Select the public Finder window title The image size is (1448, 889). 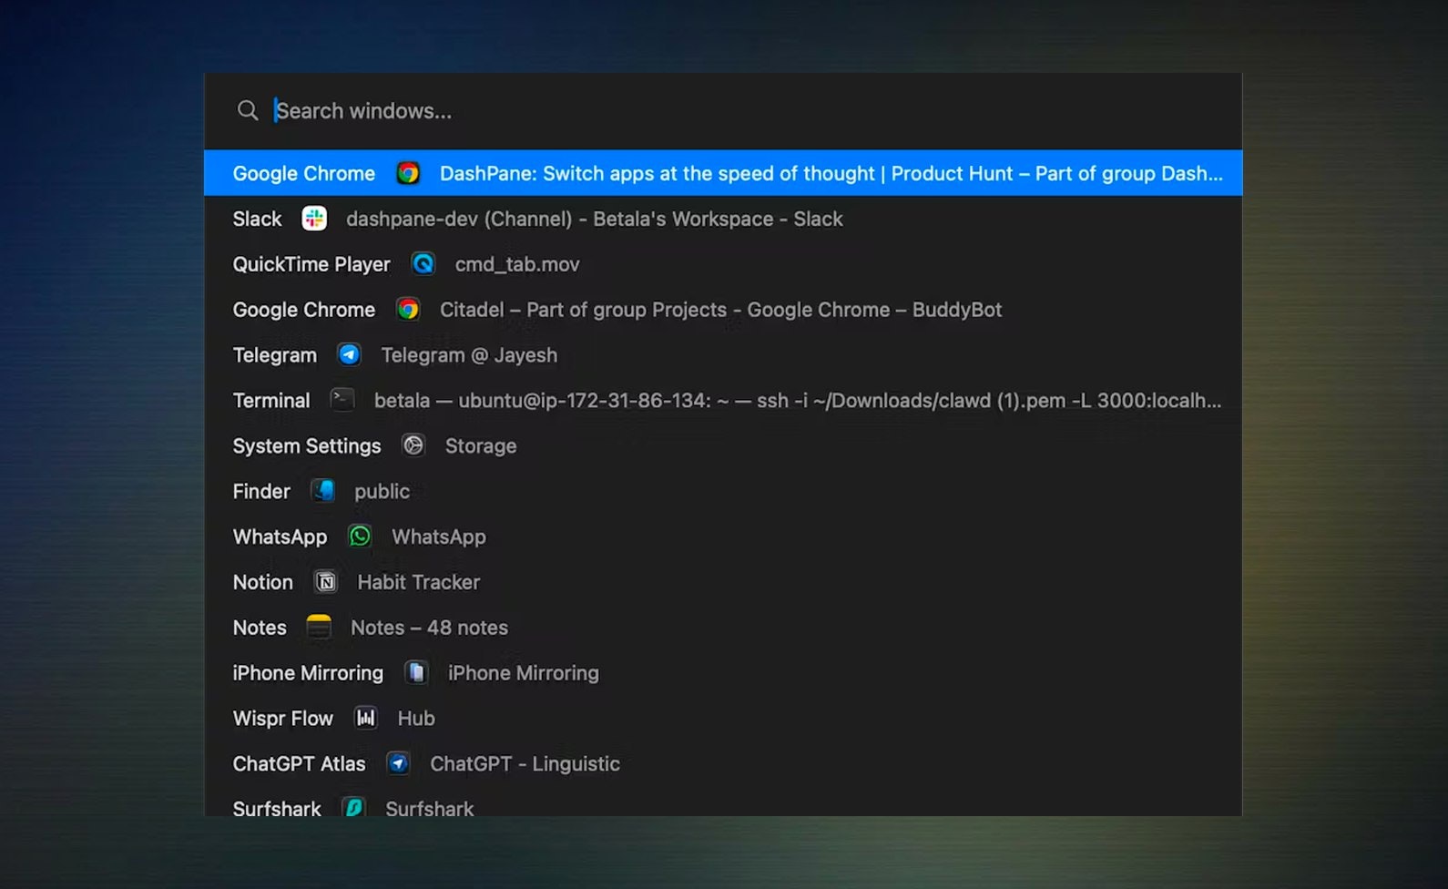click(x=382, y=492)
